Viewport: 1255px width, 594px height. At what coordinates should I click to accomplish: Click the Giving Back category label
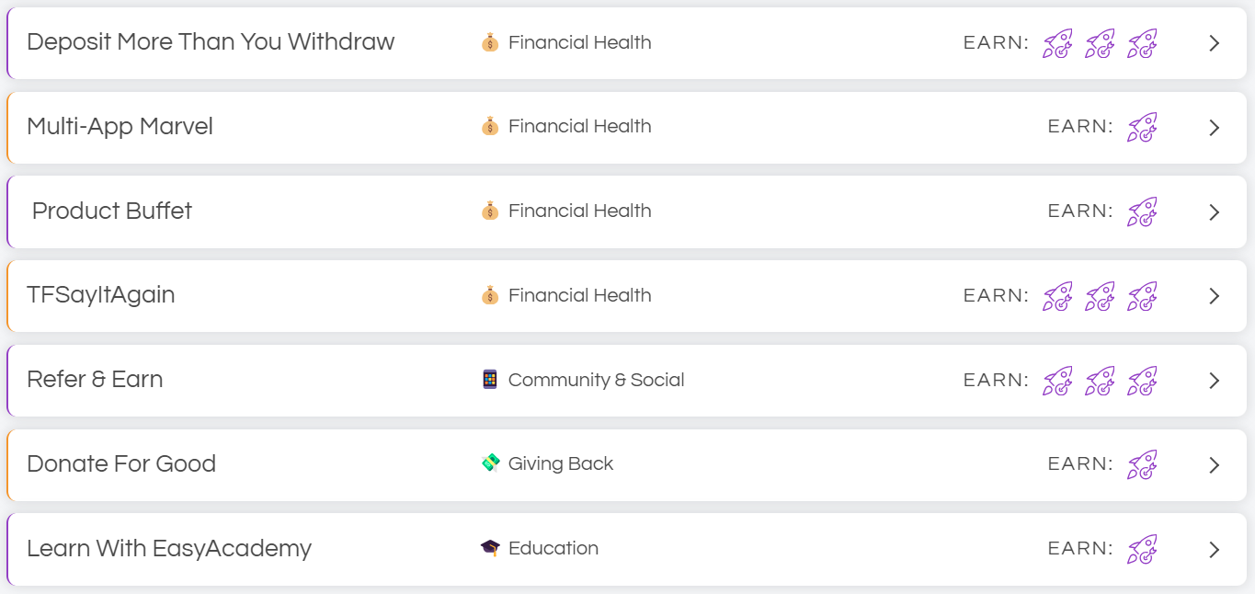560,463
